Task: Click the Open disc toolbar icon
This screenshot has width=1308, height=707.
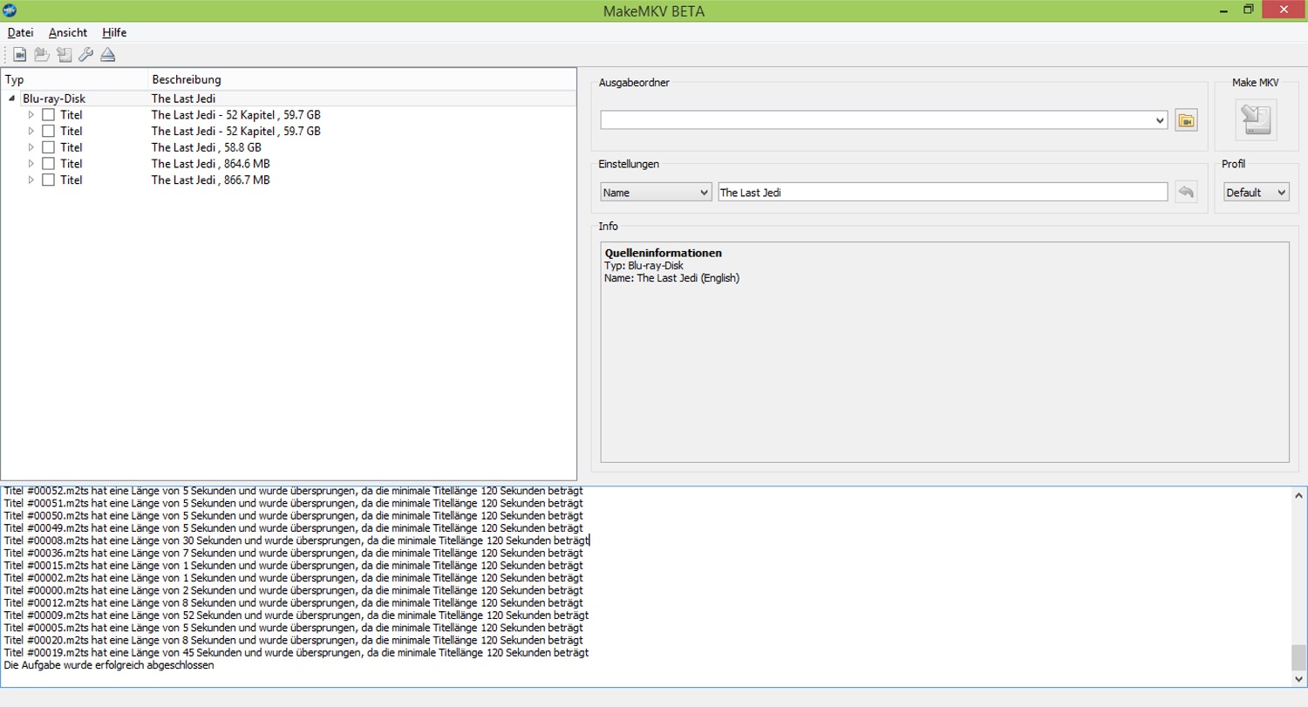Action: tap(42, 55)
